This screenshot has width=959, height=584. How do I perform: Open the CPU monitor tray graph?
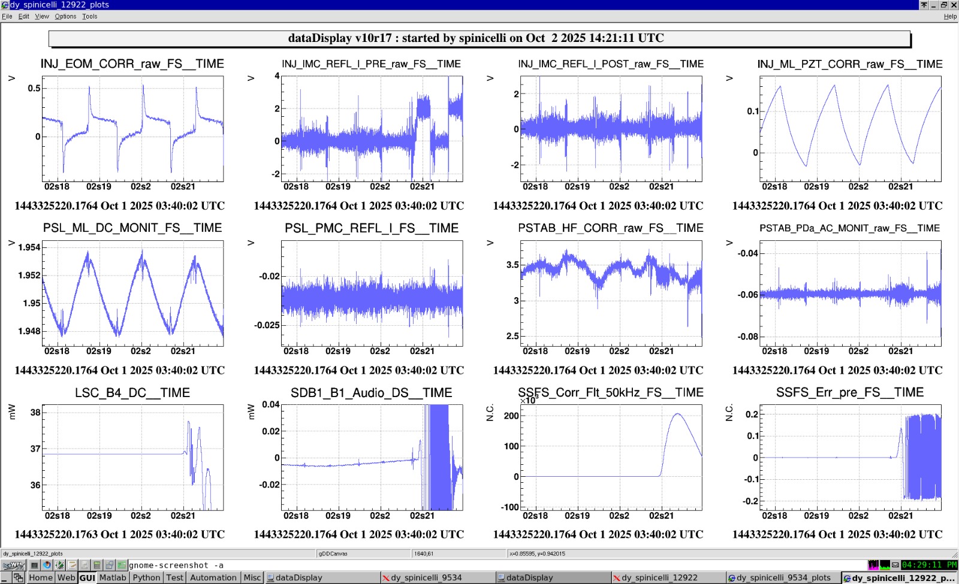click(x=873, y=565)
